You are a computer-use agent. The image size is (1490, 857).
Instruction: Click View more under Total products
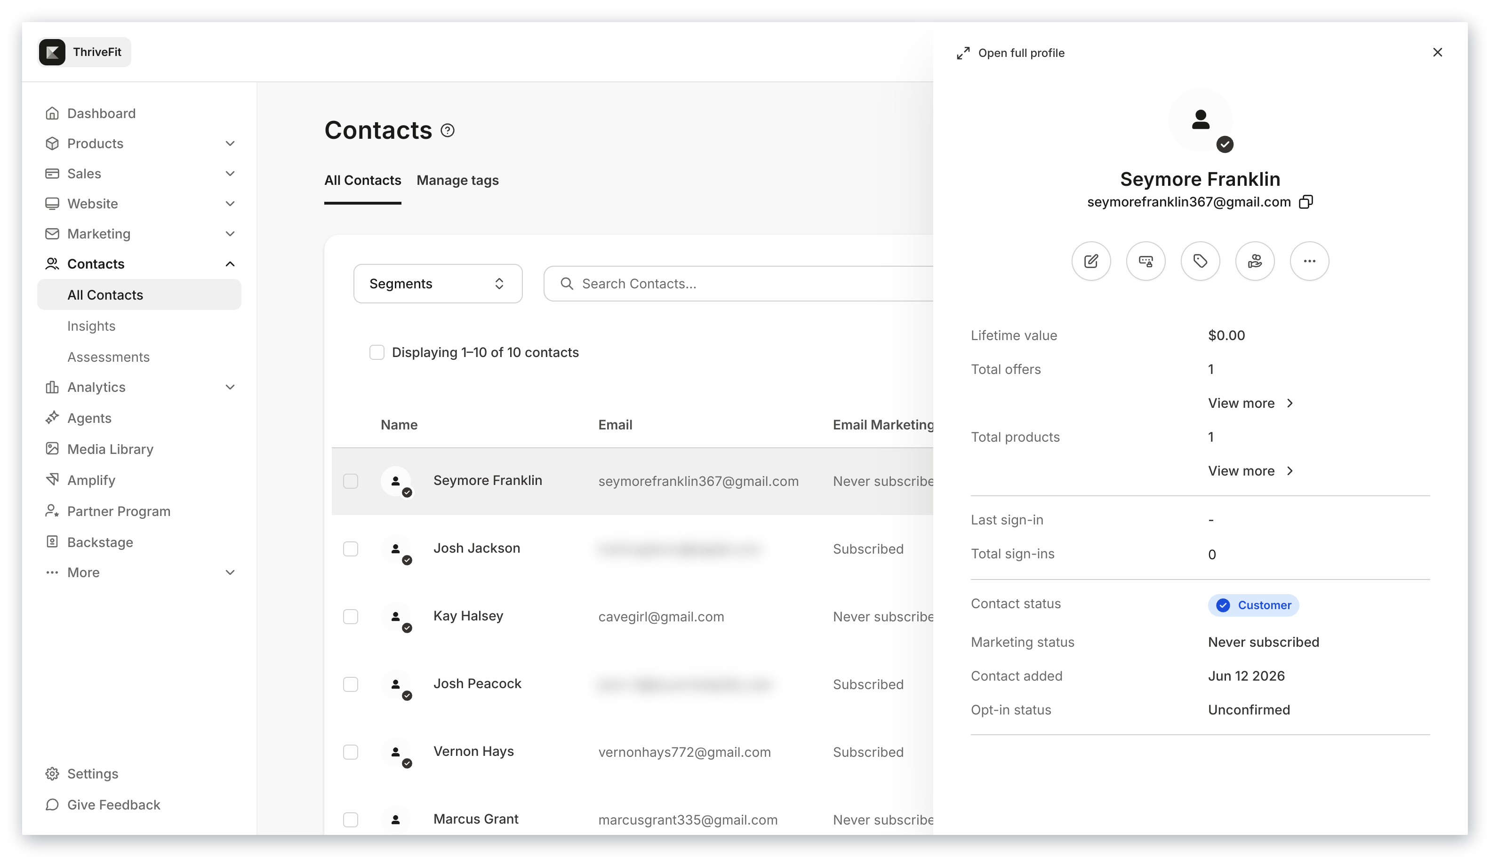click(x=1250, y=471)
